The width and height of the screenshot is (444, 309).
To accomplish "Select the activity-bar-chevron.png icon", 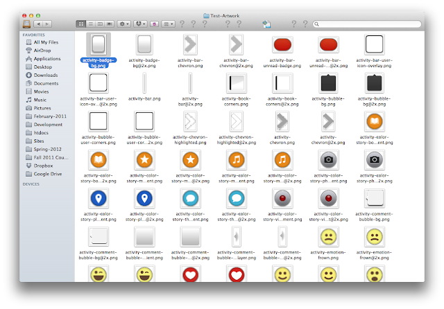I will pyautogui.click(x=190, y=44).
